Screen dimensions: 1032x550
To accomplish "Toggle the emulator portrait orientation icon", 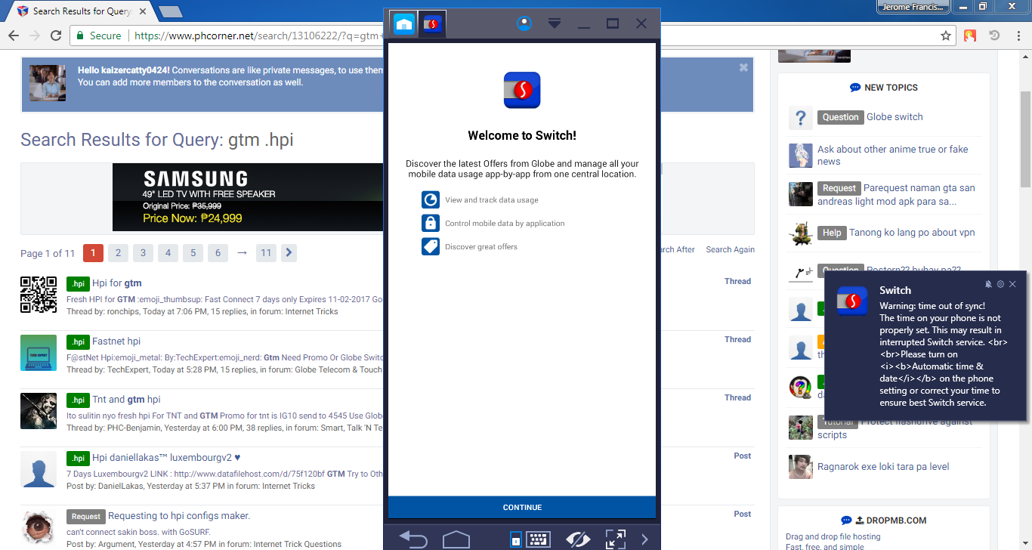I will 516,539.
